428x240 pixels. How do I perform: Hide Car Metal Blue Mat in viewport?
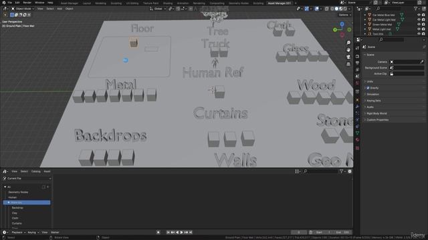[x=419, y=15]
